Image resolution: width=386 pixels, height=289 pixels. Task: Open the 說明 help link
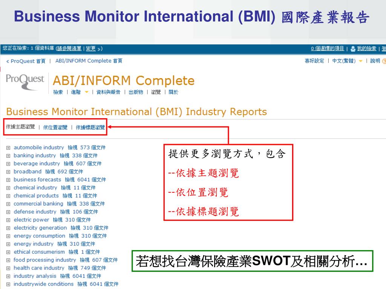pos(375,61)
